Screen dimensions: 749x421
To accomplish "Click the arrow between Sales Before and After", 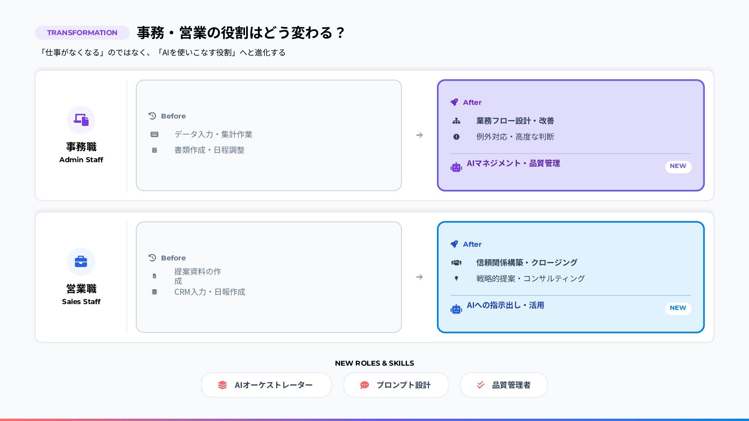I will coord(419,277).
